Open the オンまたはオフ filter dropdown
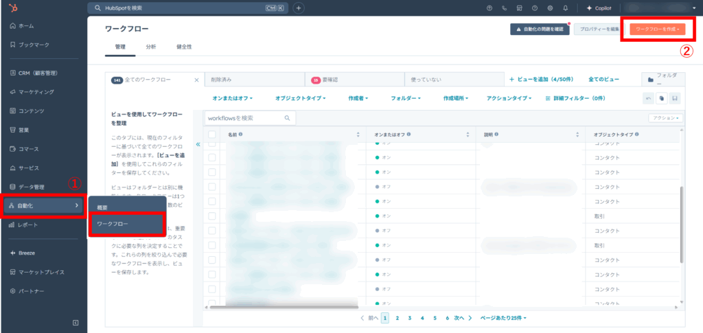 233,97
